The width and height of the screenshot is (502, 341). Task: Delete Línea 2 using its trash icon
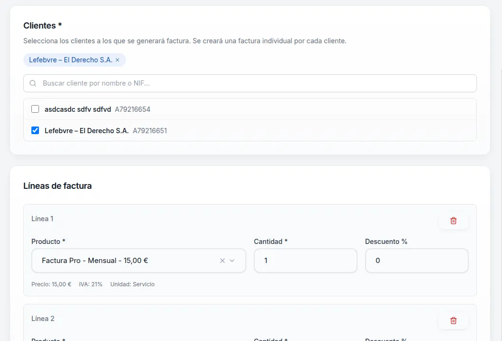pyautogui.click(x=453, y=321)
